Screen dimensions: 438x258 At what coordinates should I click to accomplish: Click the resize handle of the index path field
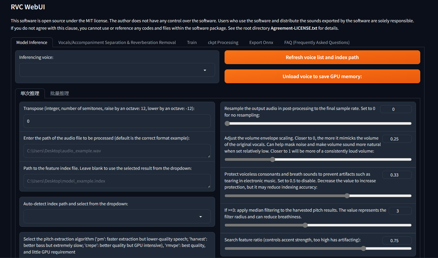[209, 186]
